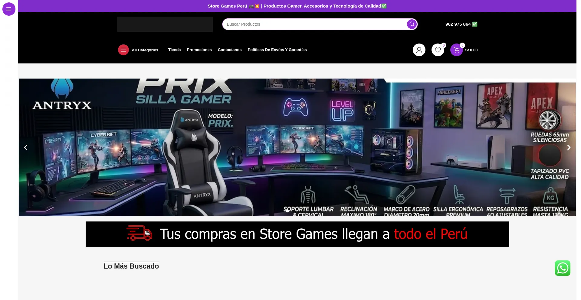
Task: Go to previous banner slide arrow
Action: 26,147
